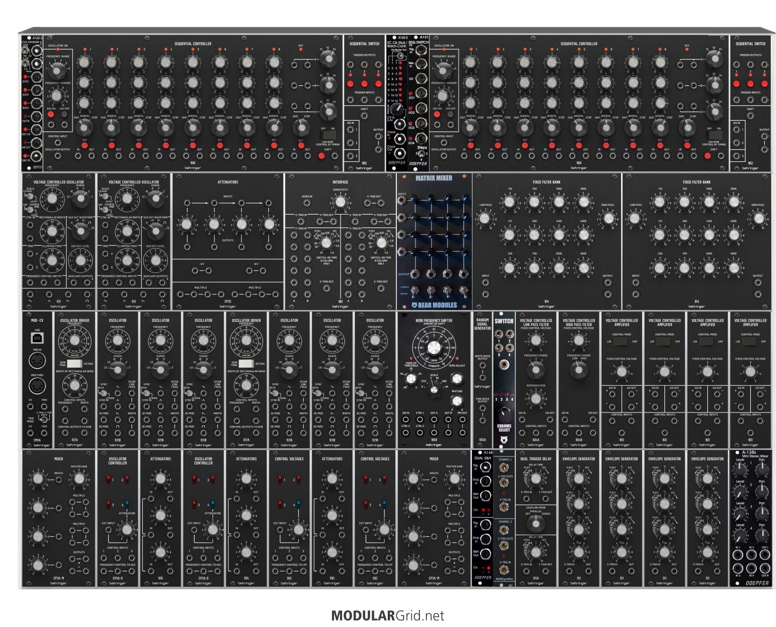
Task: Click the "RANDOM SIGNAL GENERATOR" module title
Action: click(x=482, y=324)
